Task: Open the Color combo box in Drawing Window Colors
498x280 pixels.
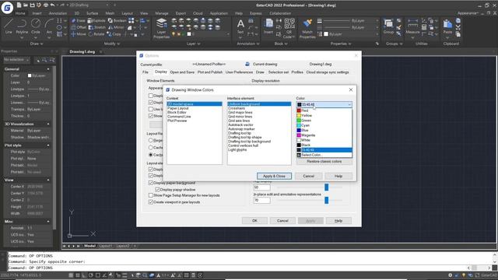Action: coord(324,104)
